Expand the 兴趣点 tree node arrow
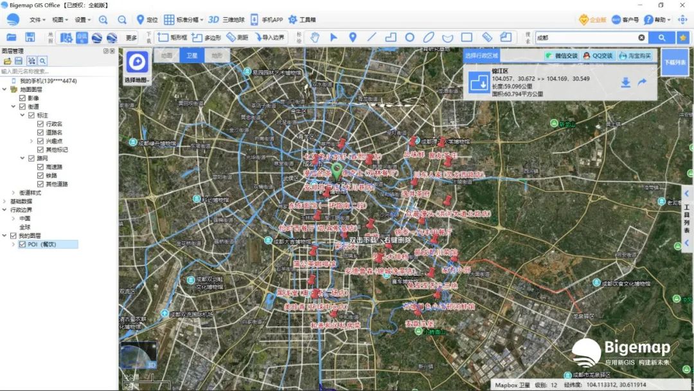 tap(31, 141)
